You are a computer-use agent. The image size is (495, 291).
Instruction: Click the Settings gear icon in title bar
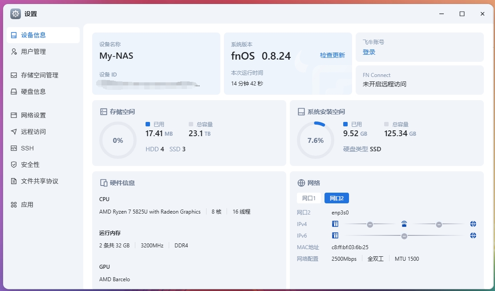(16, 14)
